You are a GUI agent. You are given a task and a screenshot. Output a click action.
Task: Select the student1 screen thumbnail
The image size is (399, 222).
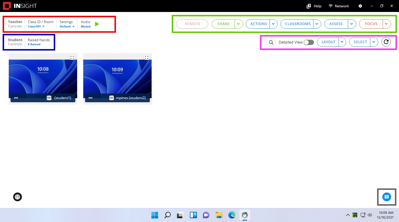(43, 77)
